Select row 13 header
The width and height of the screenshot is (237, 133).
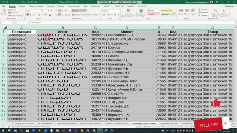(x=3, y=81)
